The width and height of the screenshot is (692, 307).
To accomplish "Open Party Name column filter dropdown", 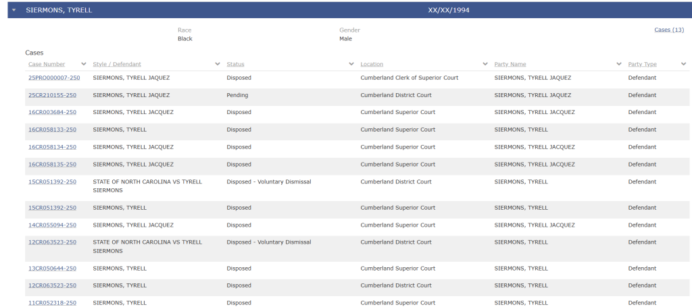I will (x=619, y=64).
